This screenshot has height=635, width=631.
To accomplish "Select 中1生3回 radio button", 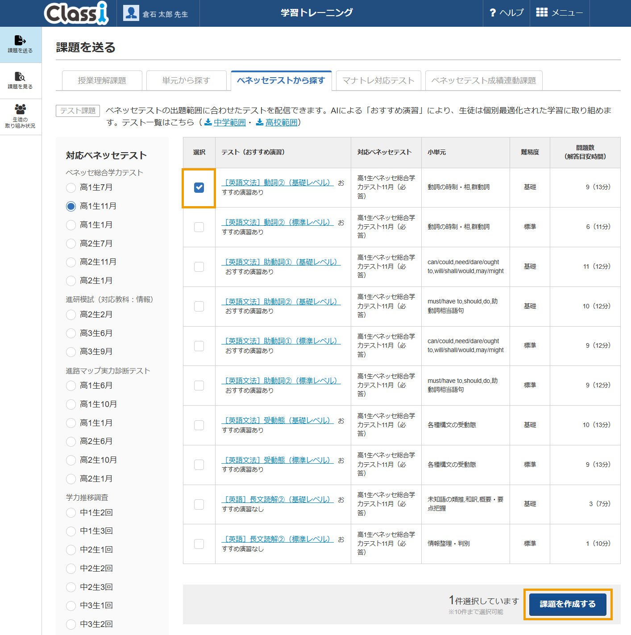I will point(71,531).
